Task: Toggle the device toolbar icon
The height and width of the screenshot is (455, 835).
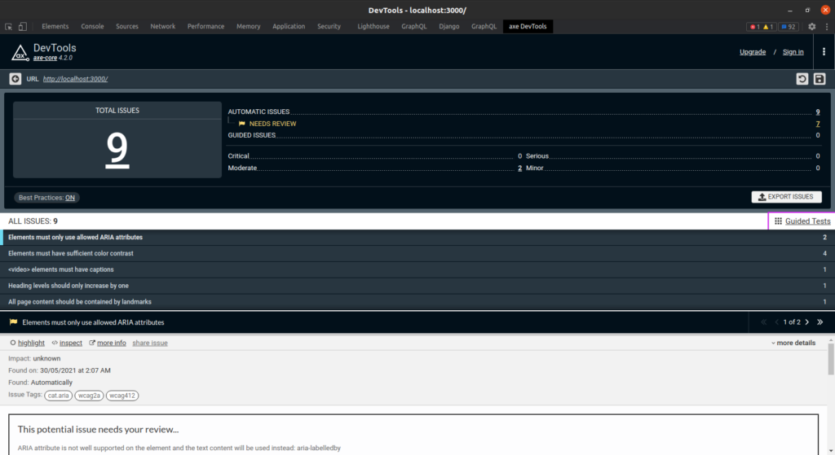Action: pyautogui.click(x=22, y=27)
